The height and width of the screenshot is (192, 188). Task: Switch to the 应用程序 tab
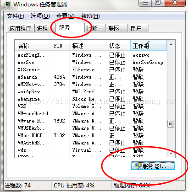pyautogui.click(x=20, y=28)
